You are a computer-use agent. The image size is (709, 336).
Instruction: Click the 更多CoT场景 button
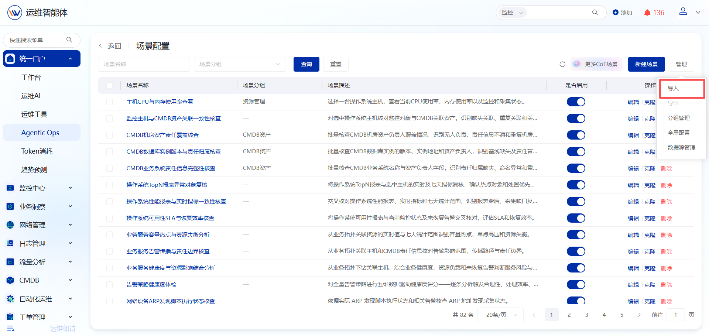point(597,64)
